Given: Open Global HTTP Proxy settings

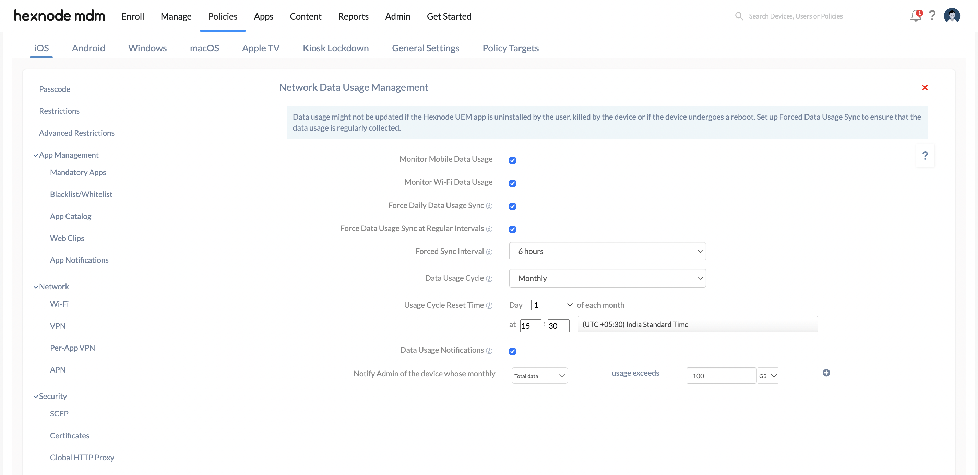Looking at the screenshot, I should (82, 458).
